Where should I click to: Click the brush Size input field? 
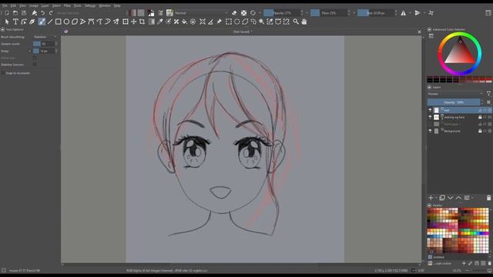[375, 13]
